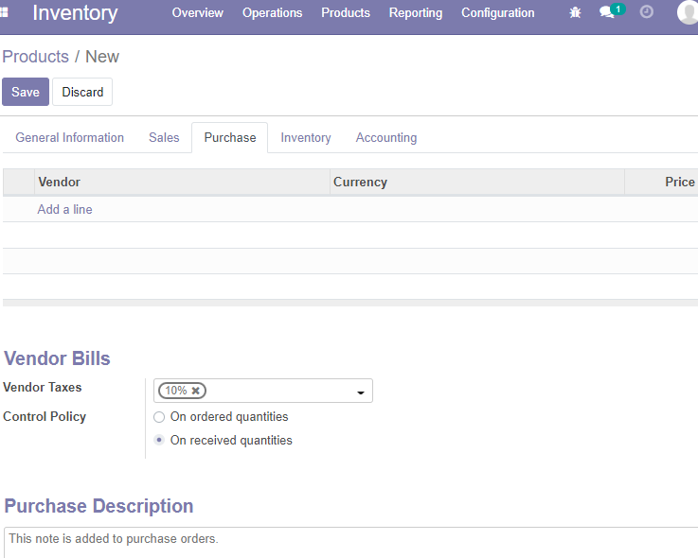The width and height of the screenshot is (698, 558).
Task: Select On ordered quantities option
Action: [x=159, y=417]
